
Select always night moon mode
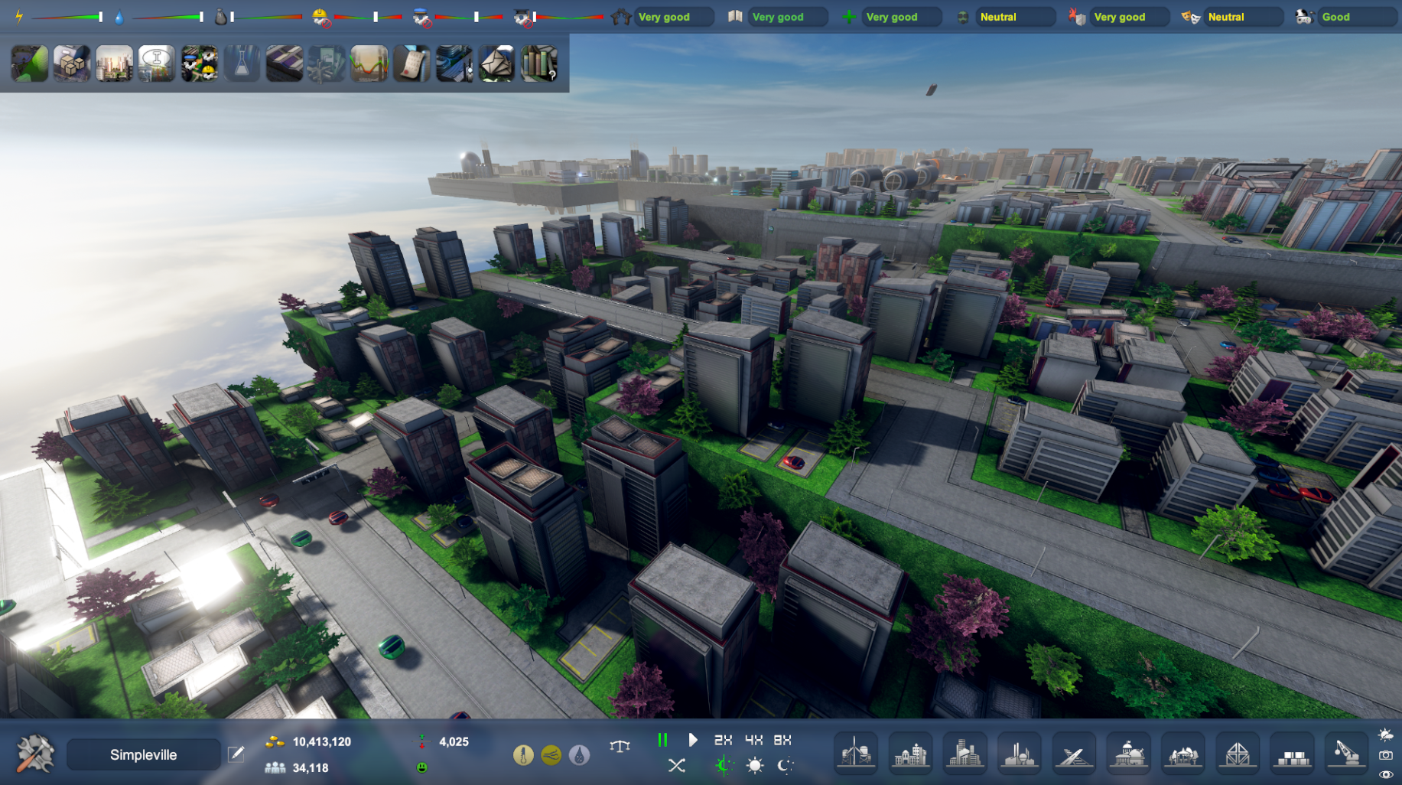(x=786, y=765)
